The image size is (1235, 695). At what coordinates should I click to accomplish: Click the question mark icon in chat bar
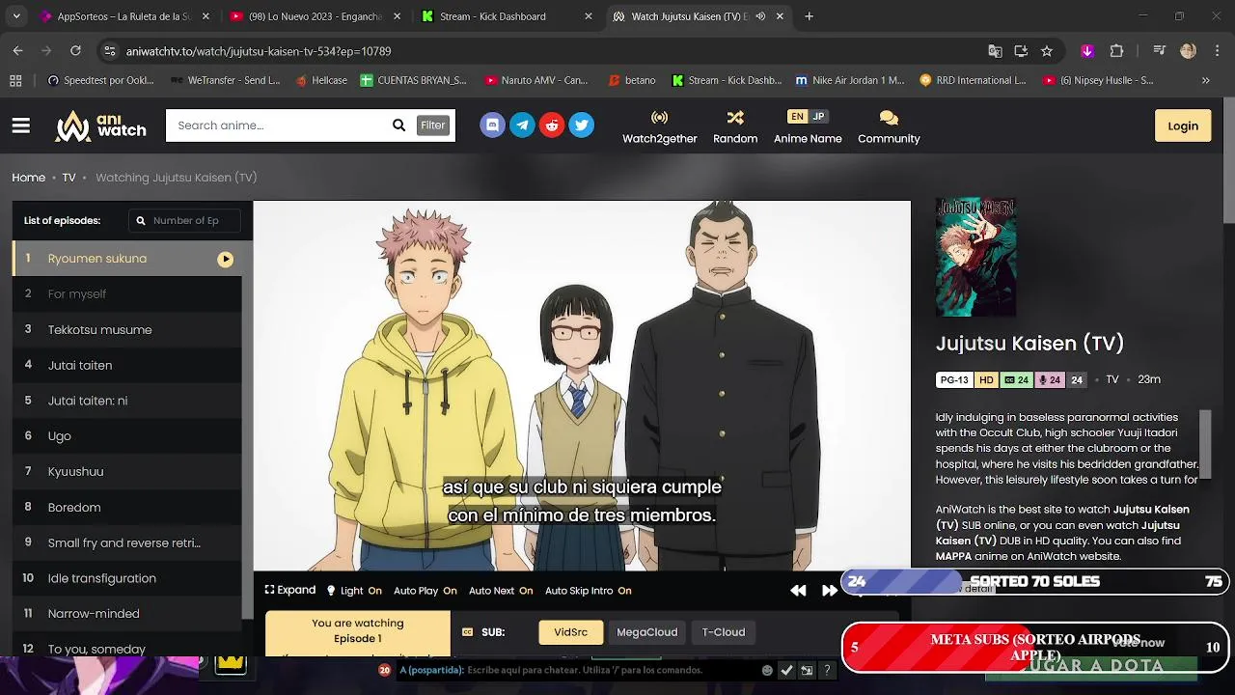[x=827, y=670]
